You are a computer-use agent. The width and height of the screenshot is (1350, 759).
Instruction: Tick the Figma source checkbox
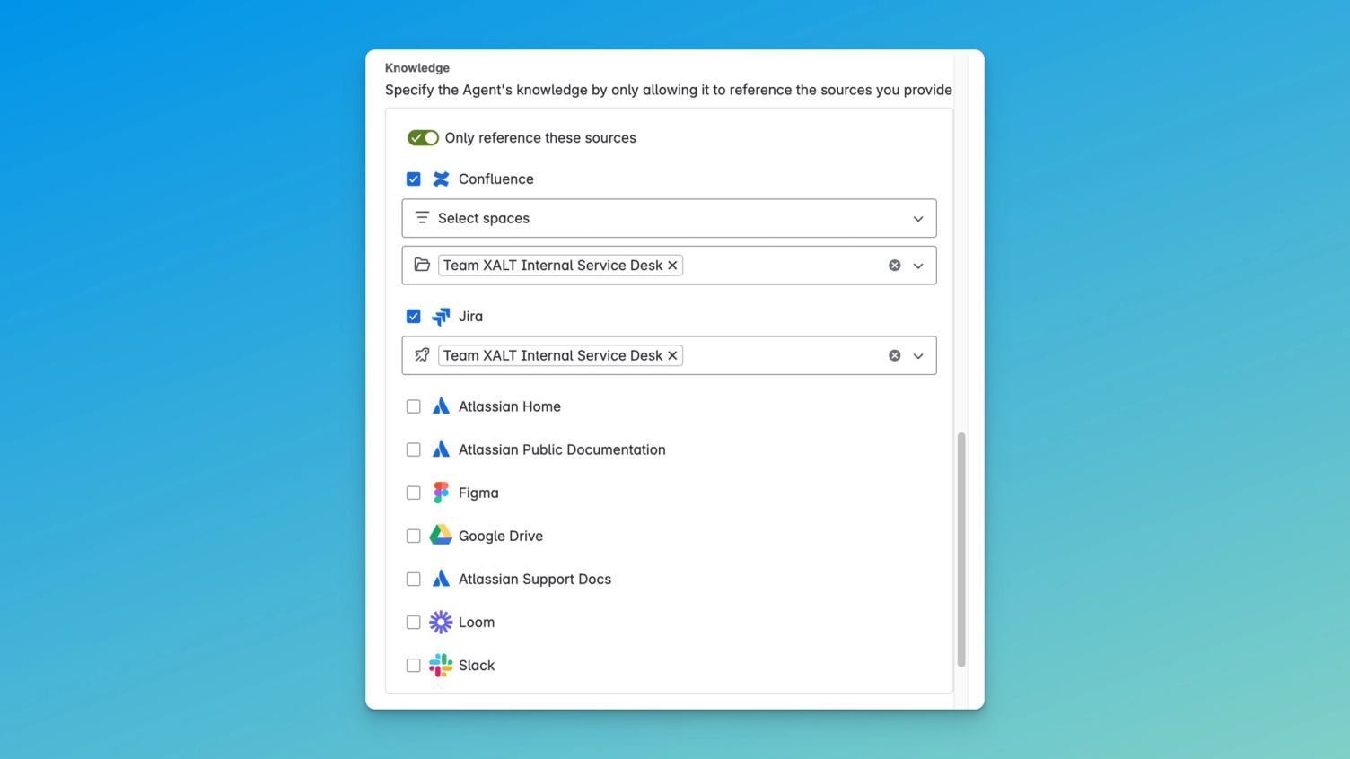(413, 493)
